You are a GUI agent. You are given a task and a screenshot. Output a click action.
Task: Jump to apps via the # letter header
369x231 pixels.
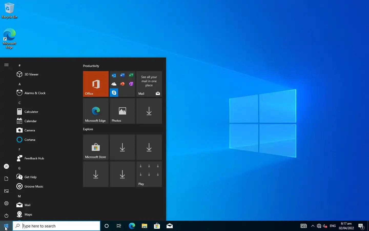pyautogui.click(x=19, y=65)
